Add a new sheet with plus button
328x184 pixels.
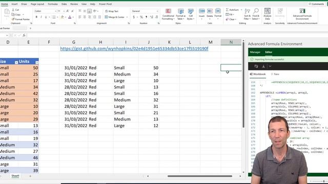30,176
